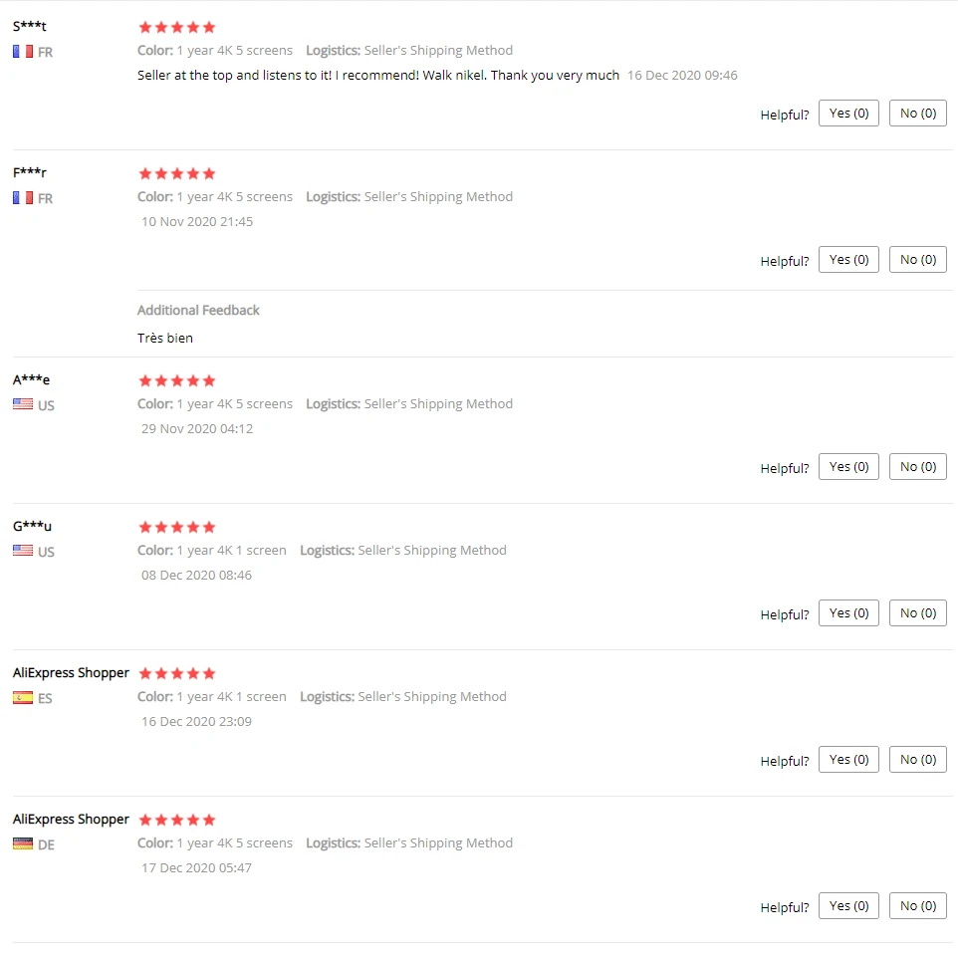Click the US flag beside A***e
958x957 pixels.
coord(23,404)
